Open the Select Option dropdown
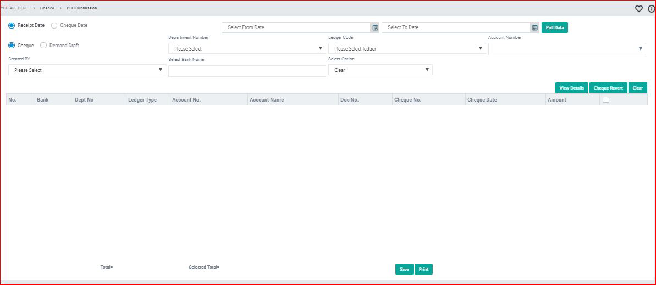The width and height of the screenshot is (656, 285). coord(380,70)
